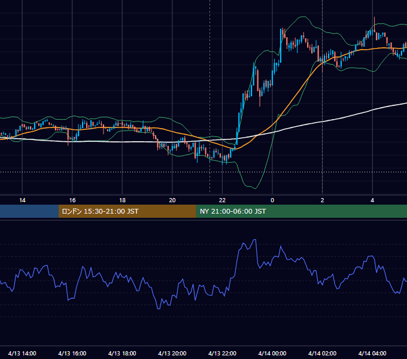The width and height of the screenshot is (407, 359).
Task: Click the 4/13 18:00 date label
Action: tap(122, 353)
